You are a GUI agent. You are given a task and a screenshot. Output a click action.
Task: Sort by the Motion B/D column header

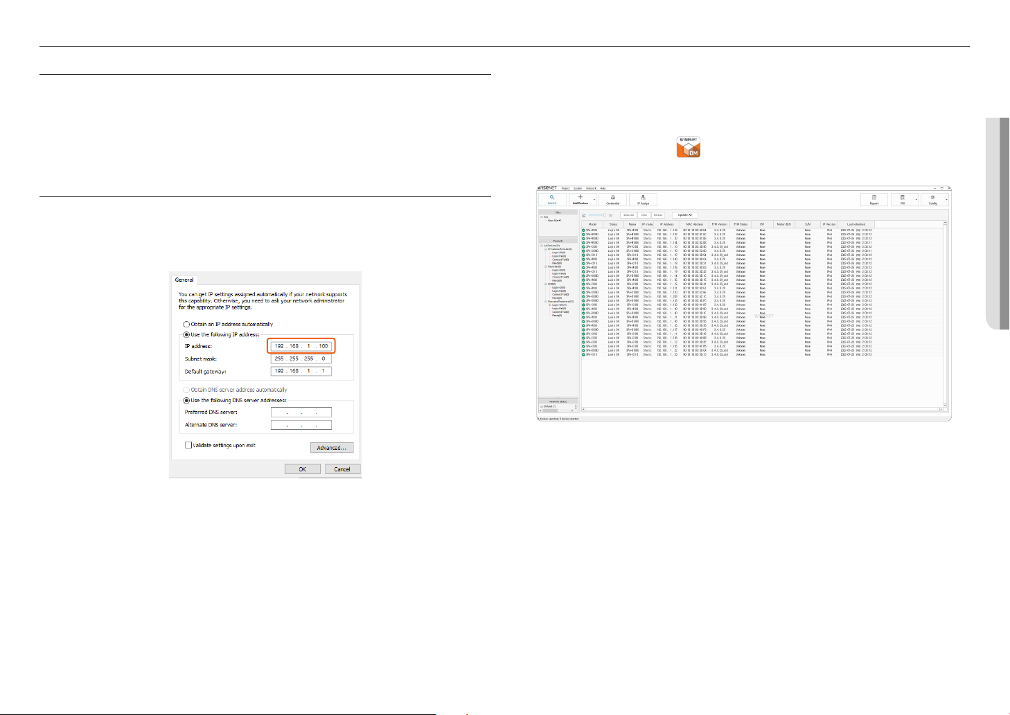pyautogui.click(x=784, y=224)
